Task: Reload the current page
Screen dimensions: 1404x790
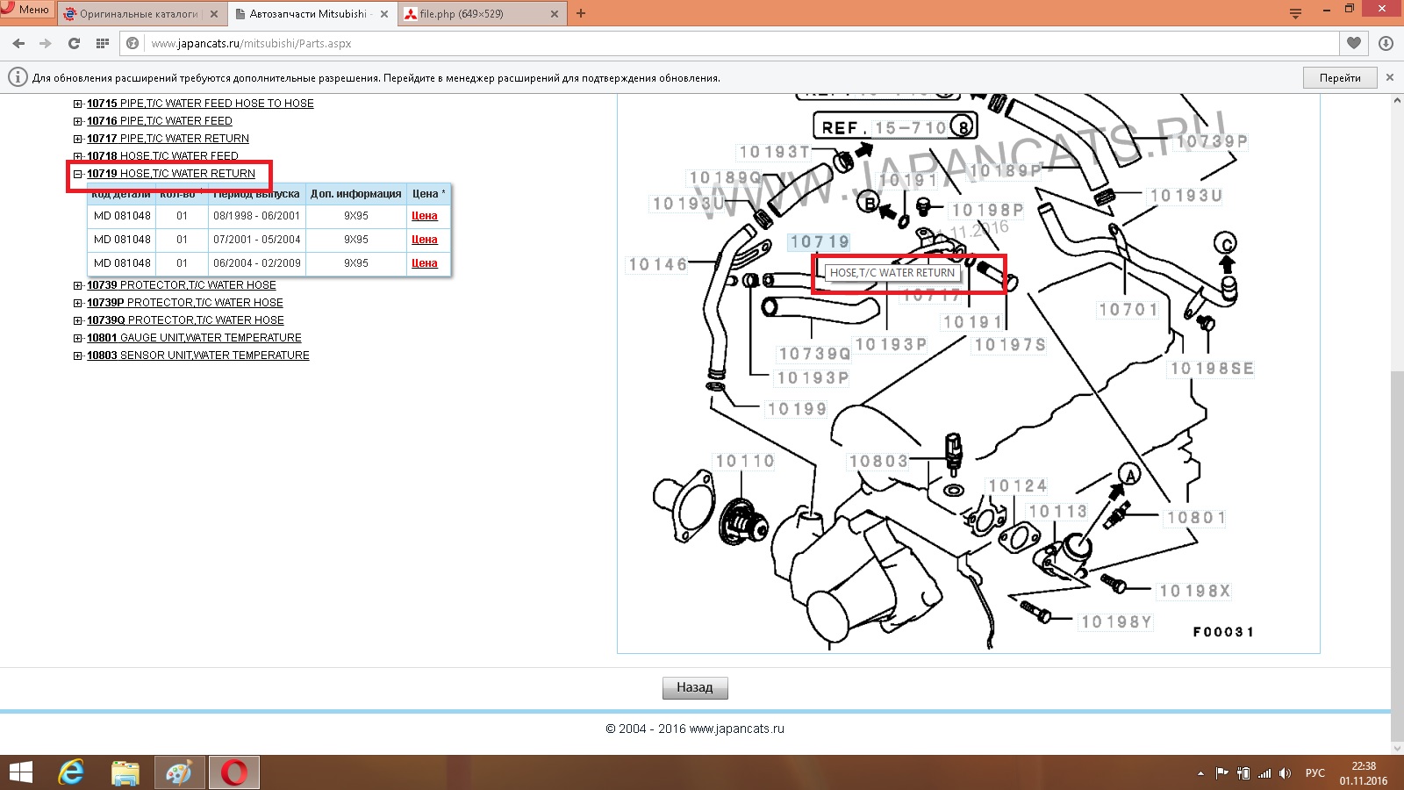Action: point(74,43)
